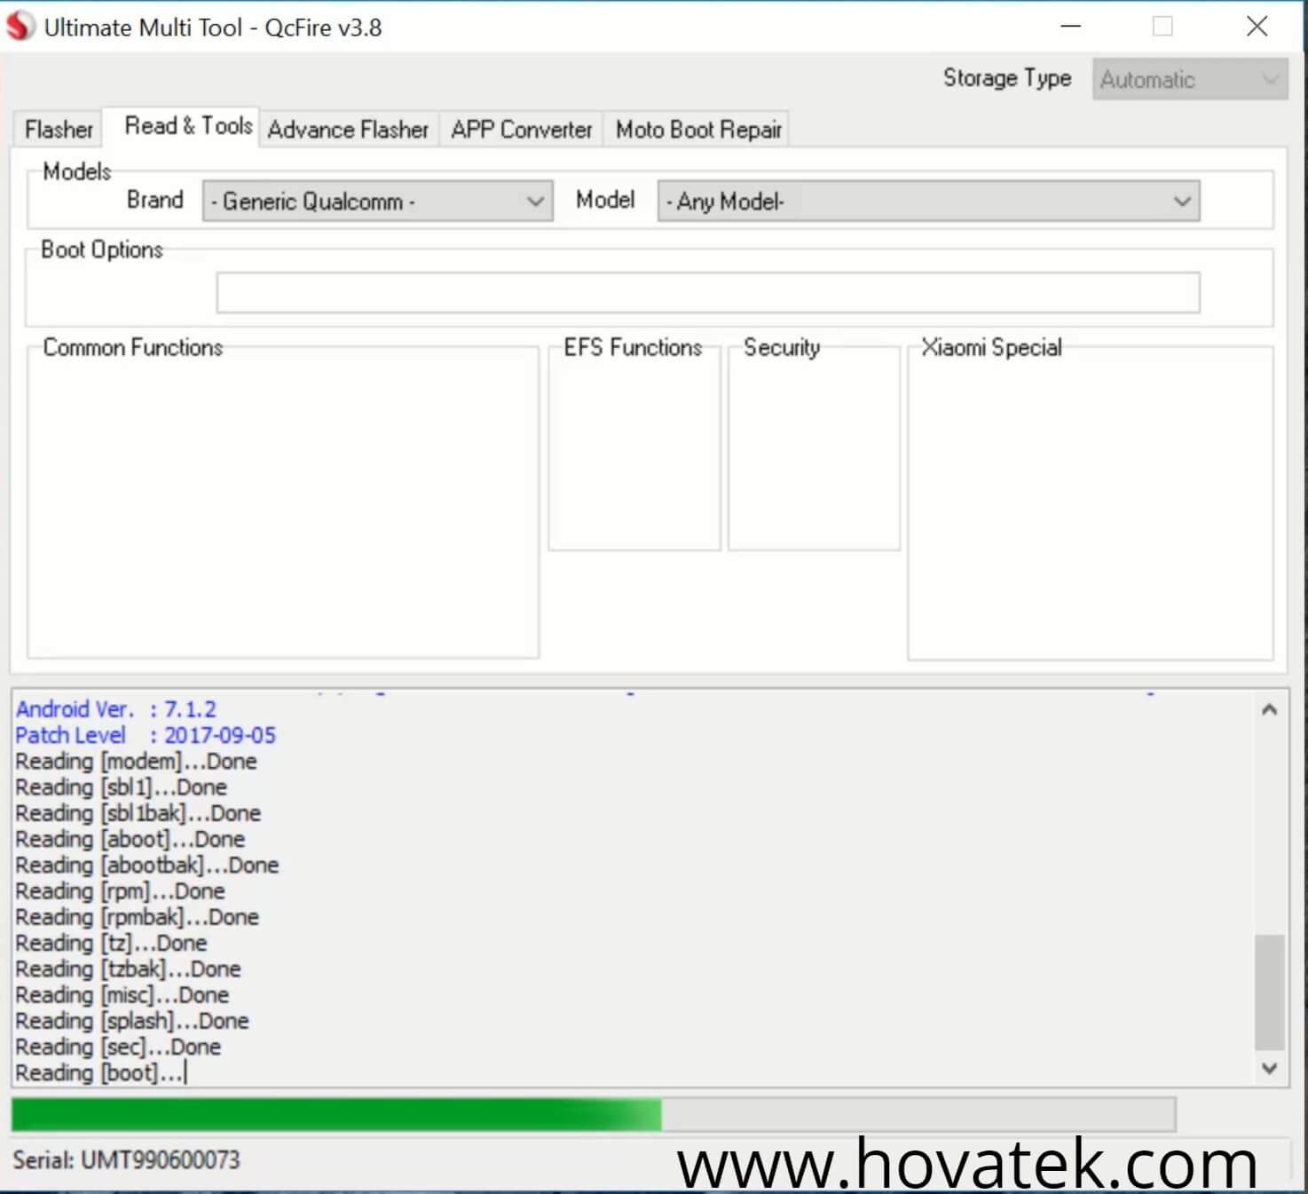
Task: Click the Boot Options input field
Action: click(x=708, y=292)
